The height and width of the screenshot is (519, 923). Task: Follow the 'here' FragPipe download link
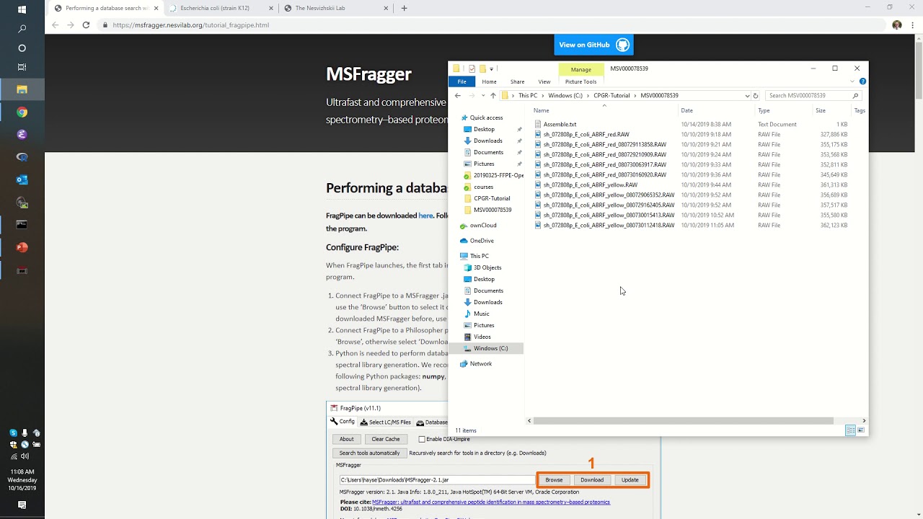coord(425,216)
